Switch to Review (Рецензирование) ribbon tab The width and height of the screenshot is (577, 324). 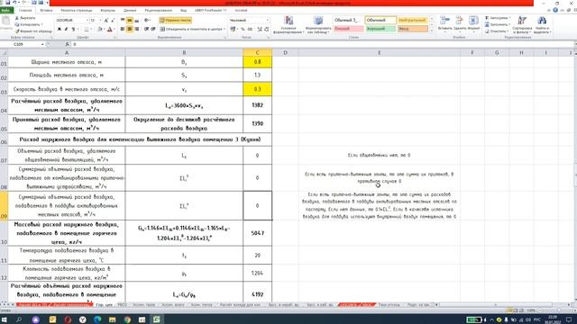tap(159, 10)
